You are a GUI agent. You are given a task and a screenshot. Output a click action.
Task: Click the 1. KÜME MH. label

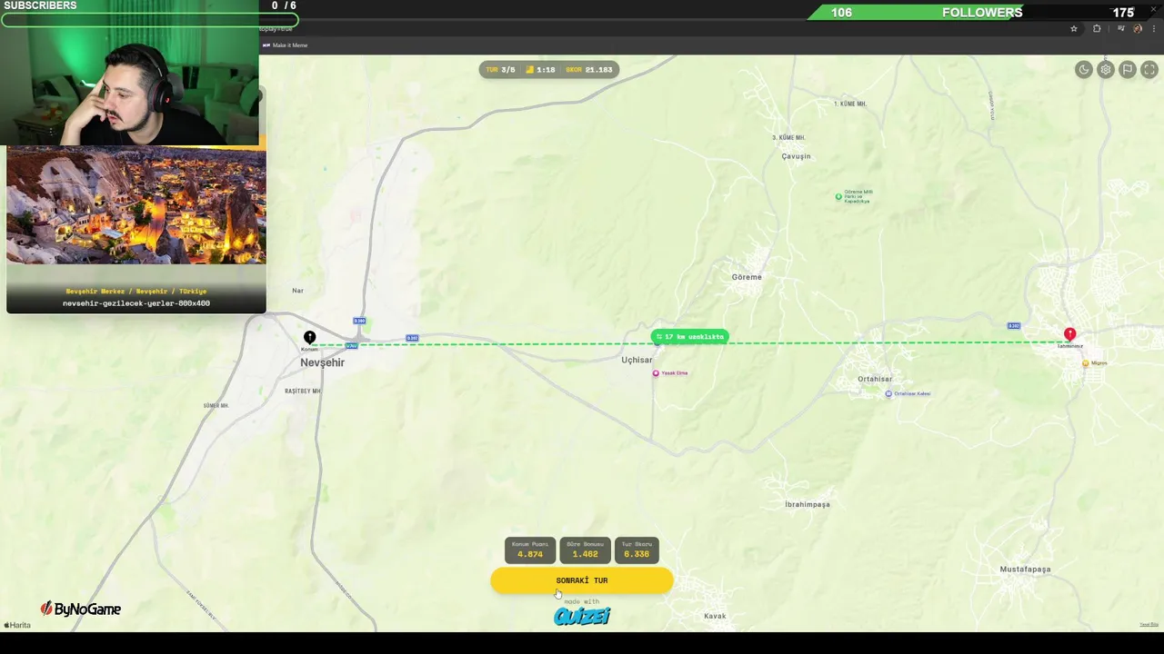850,104
